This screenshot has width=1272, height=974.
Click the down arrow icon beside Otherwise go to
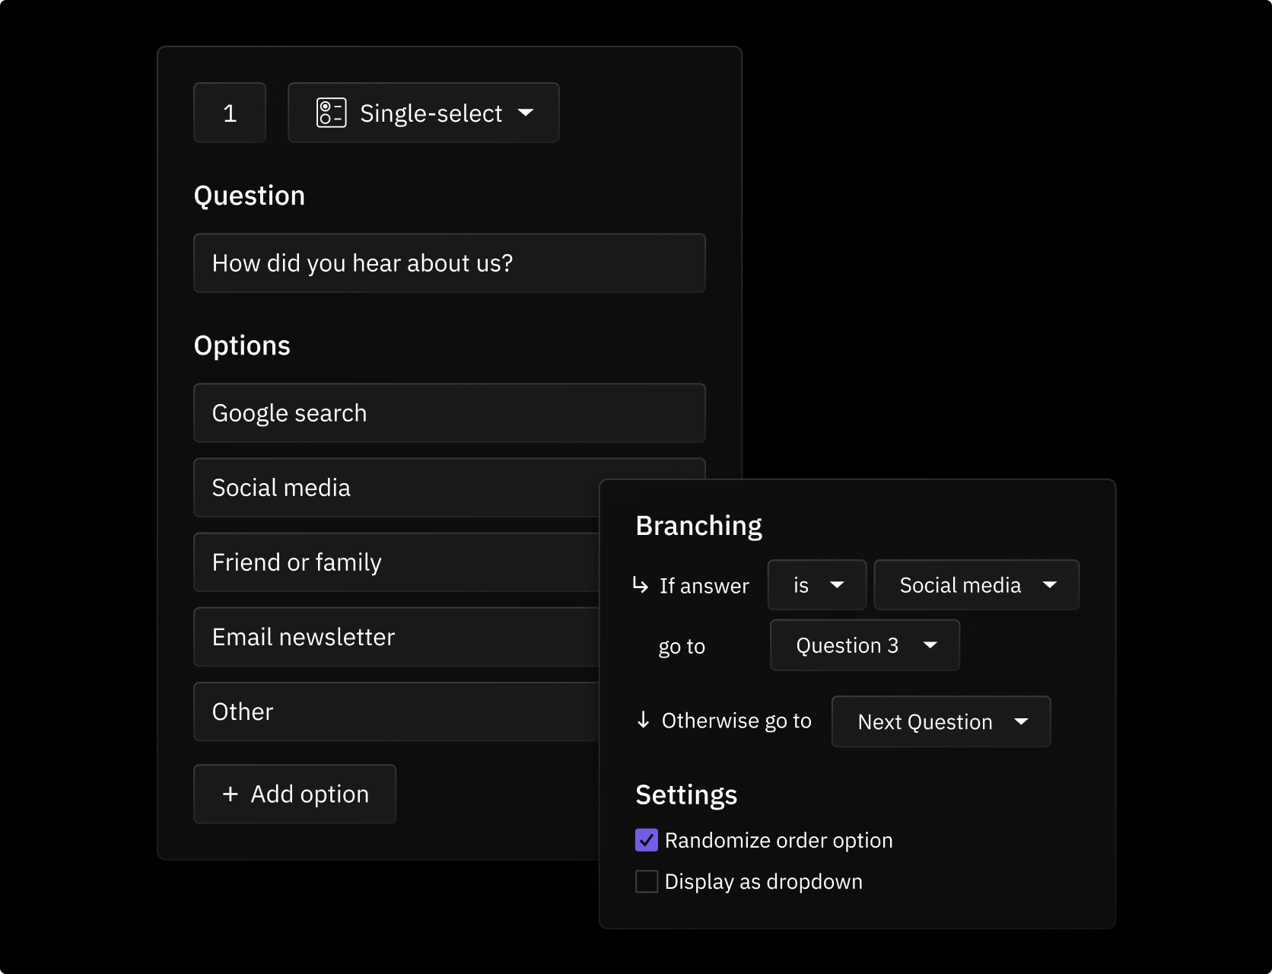(x=644, y=720)
